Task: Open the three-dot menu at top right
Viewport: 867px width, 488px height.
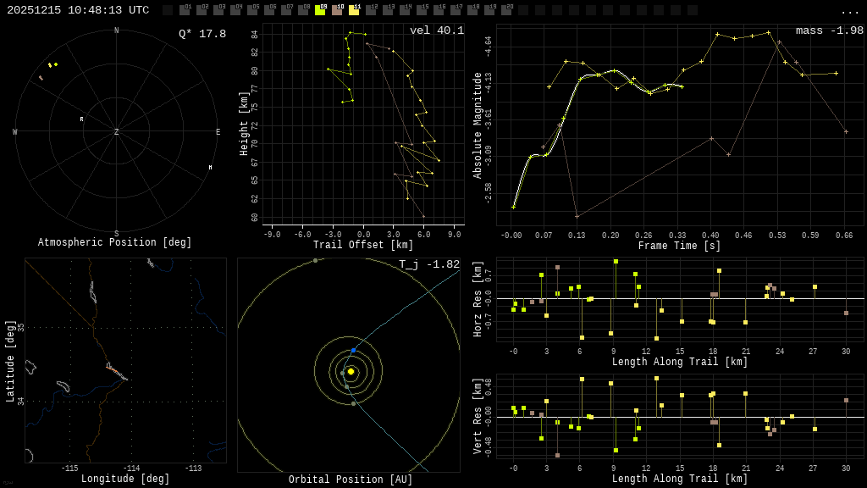Action: click(849, 11)
